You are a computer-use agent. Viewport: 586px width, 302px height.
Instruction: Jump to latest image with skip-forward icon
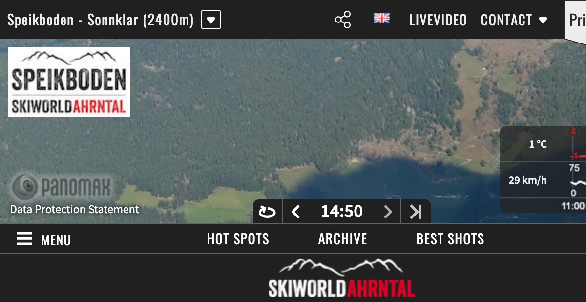[x=416, y=211]
